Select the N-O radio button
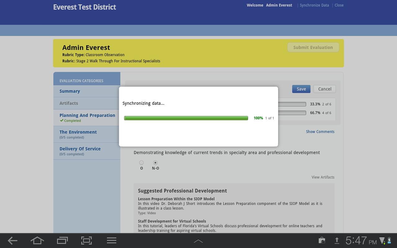The image size is (397, 248). click(x=155, y=163)
